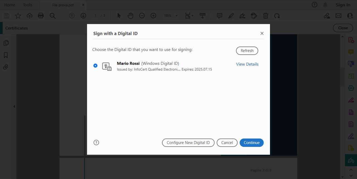Switch to the Tools tab
Viewport: 357px width, 179px height.
pyautogui.click(x=27, y=5)
